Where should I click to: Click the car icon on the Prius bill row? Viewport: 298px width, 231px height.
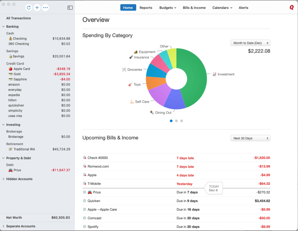click(x=90, y=192)
